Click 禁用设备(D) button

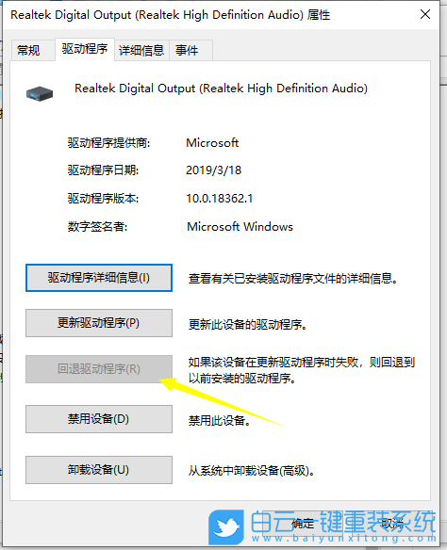point(99,419)
